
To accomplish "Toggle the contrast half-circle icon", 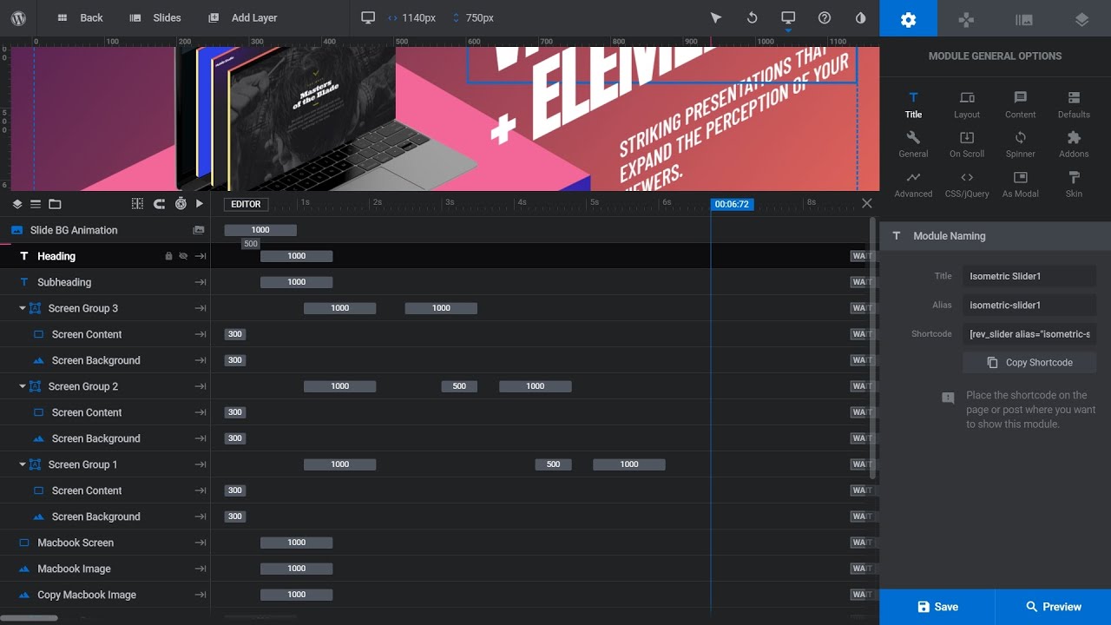I will (860, 17).
